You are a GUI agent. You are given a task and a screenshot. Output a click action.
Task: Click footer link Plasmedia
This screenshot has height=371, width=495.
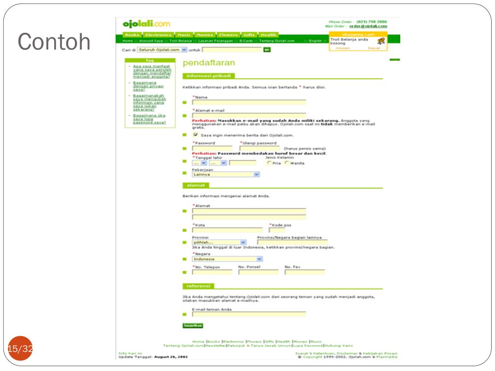click(387, 357)
